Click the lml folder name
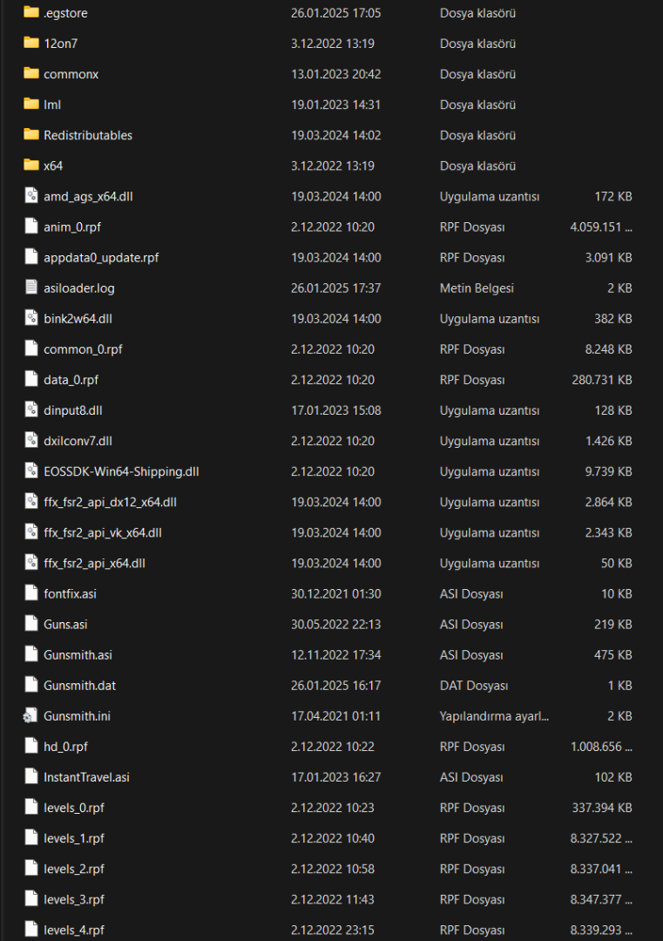 tap(52, 105)
